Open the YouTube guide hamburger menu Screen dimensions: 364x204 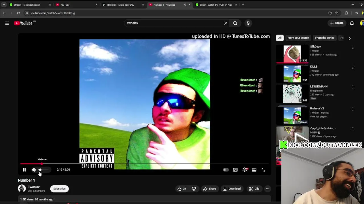[x=7, y=23]
